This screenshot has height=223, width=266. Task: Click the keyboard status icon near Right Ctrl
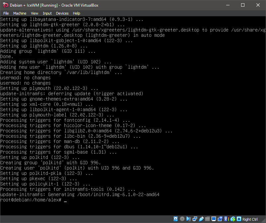pos(239,219)
